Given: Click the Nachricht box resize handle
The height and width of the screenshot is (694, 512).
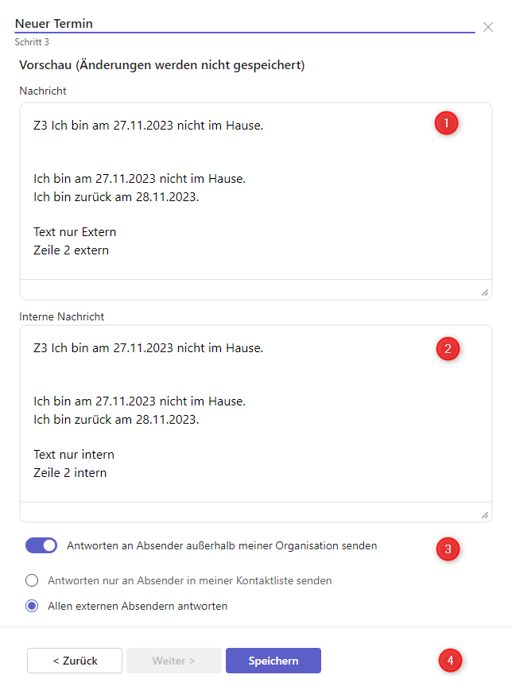Looking at the screenshot, I should tap(485, 293).
